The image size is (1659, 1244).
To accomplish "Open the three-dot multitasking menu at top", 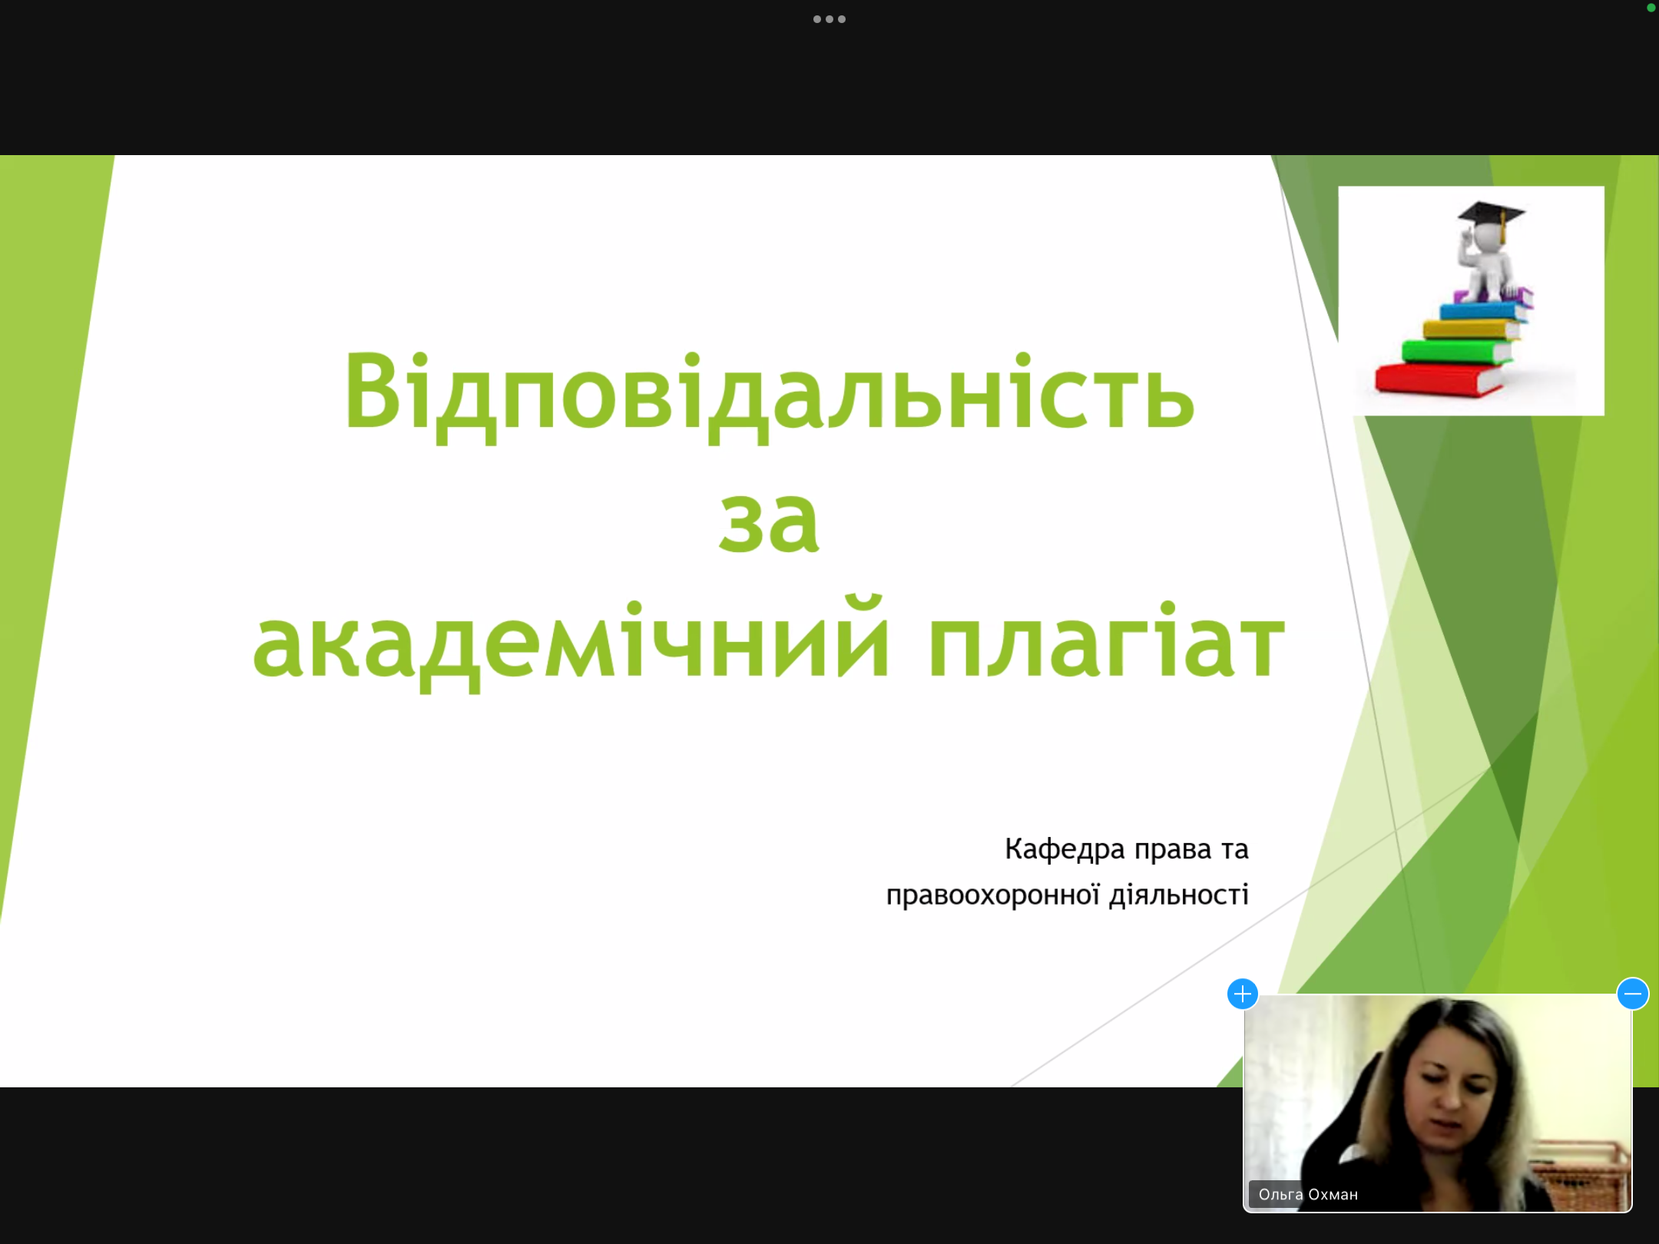I will click(x=829, y=19).
